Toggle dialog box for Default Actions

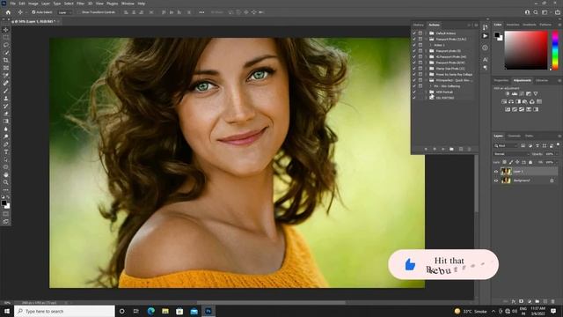click(x=420, y=33)
